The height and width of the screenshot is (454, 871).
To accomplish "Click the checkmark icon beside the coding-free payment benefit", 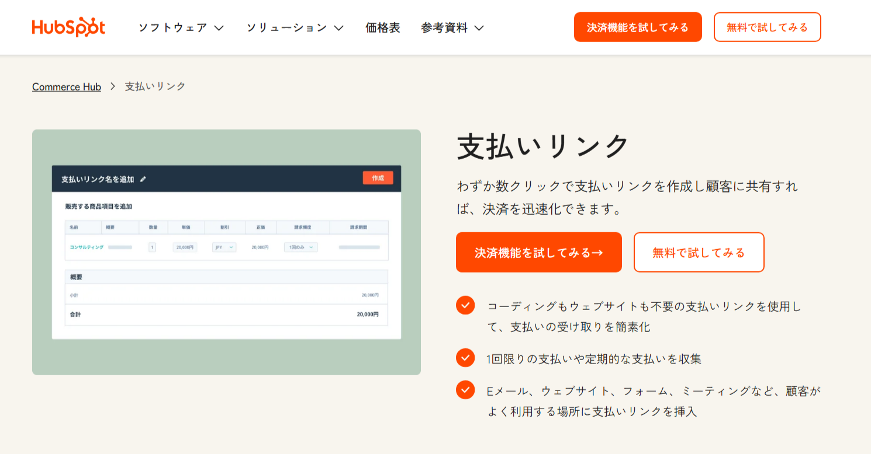I will coord(465,306).
